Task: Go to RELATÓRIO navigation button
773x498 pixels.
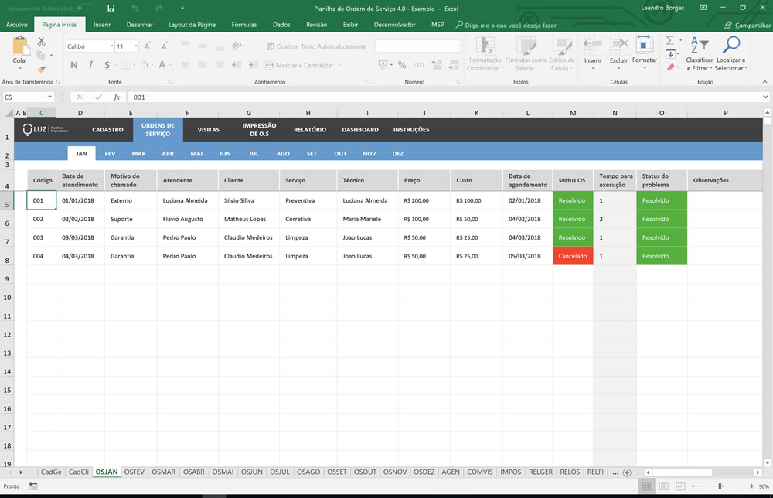Action: tap(310, 130)
